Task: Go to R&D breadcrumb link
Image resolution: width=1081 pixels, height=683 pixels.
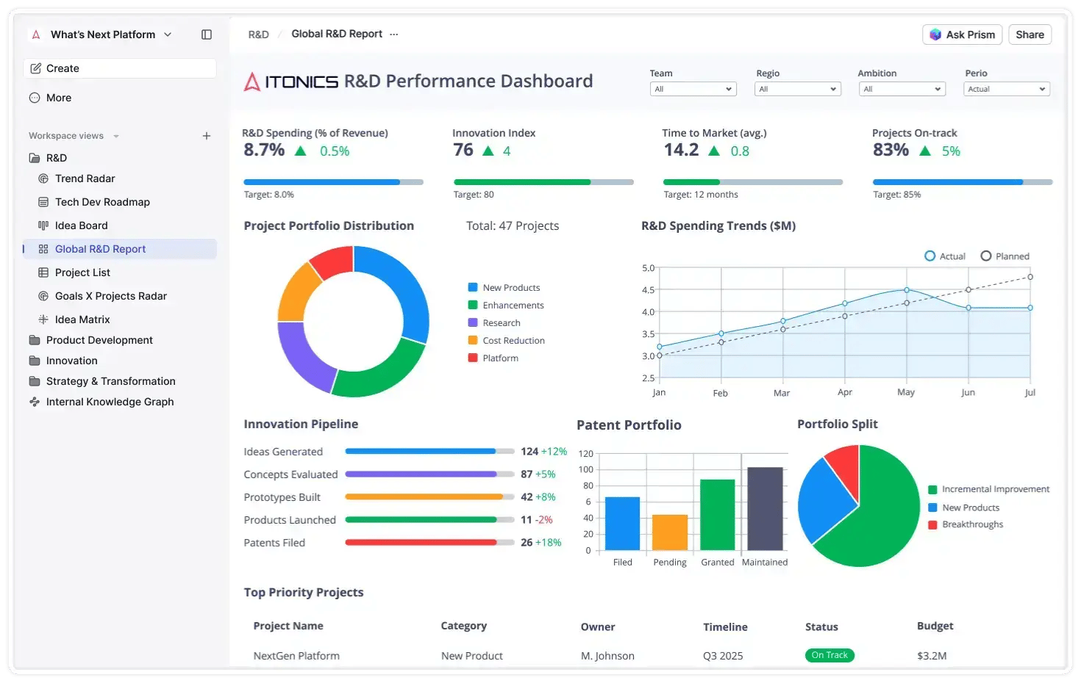Action: point(259,35)
